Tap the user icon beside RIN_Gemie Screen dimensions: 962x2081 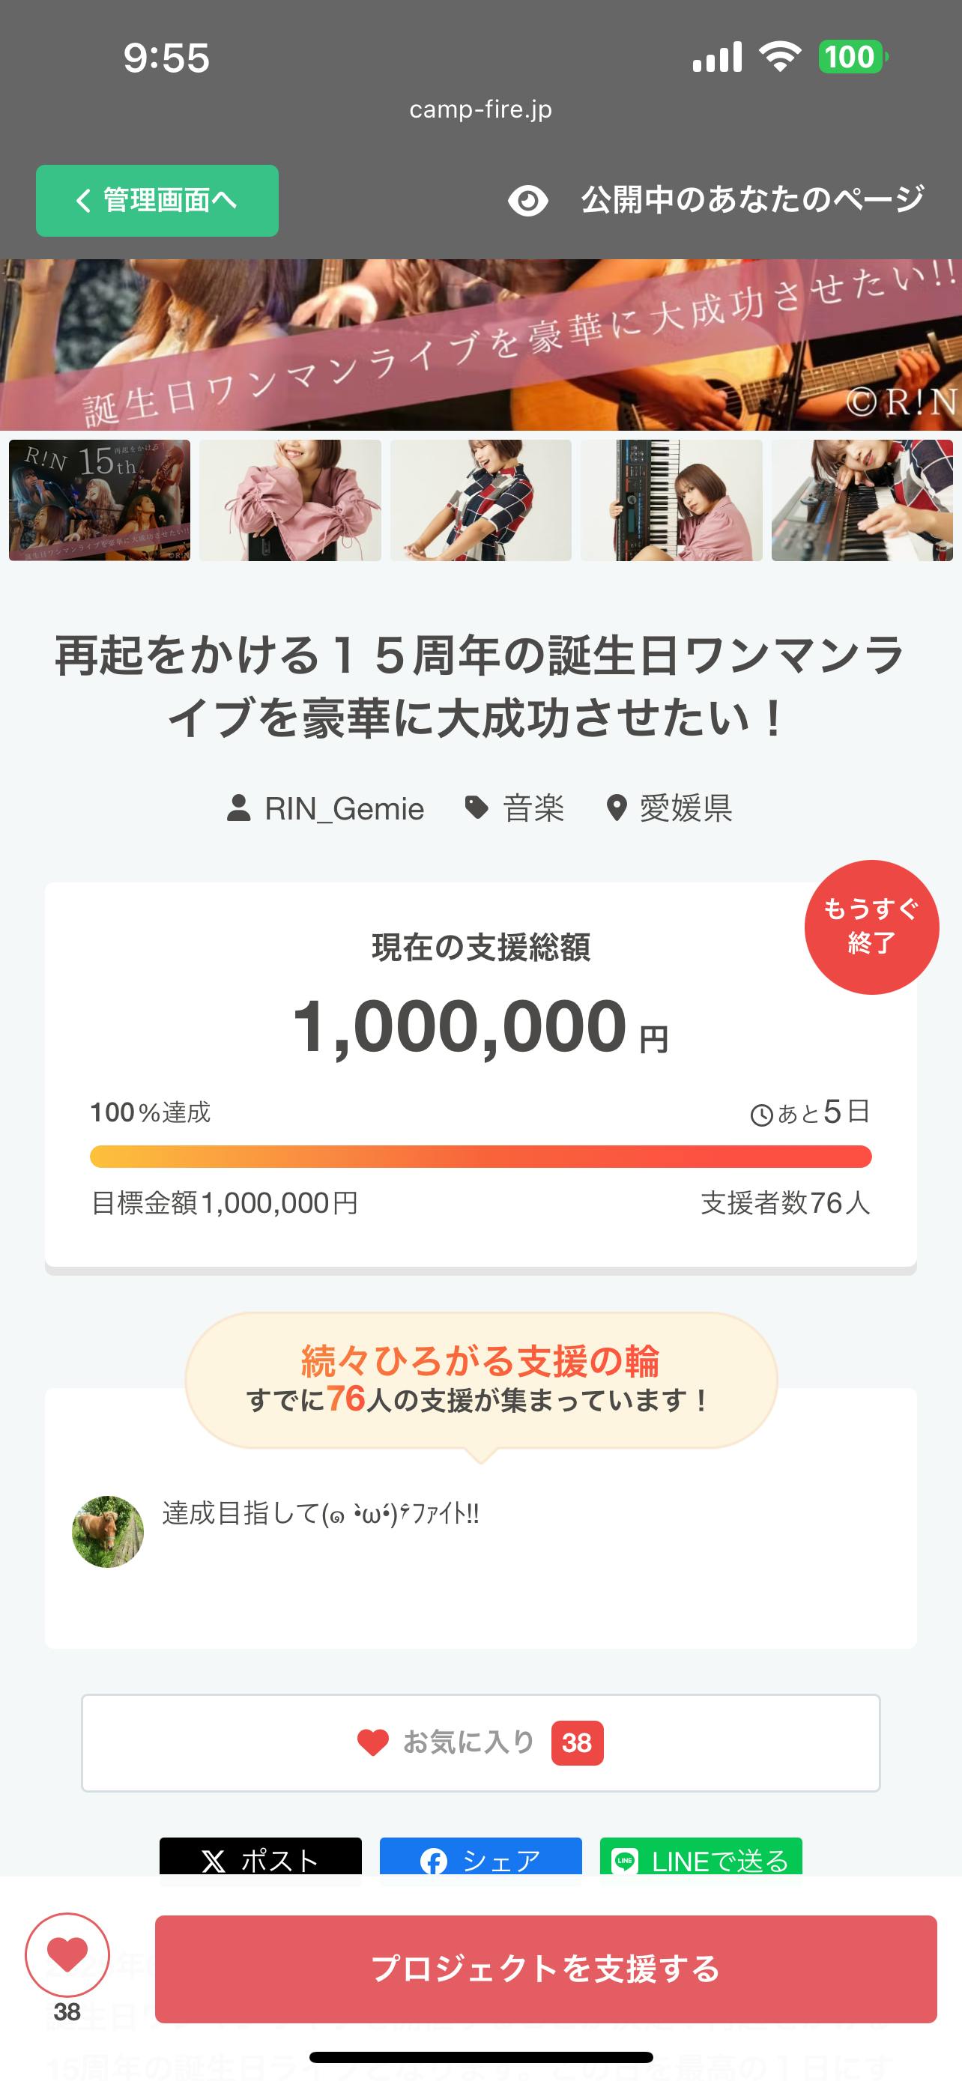click(238, 808)
